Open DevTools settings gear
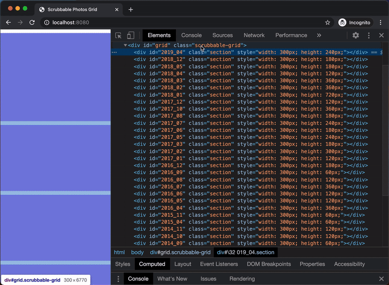Screen dimensions: 389x285 point(356,35)
